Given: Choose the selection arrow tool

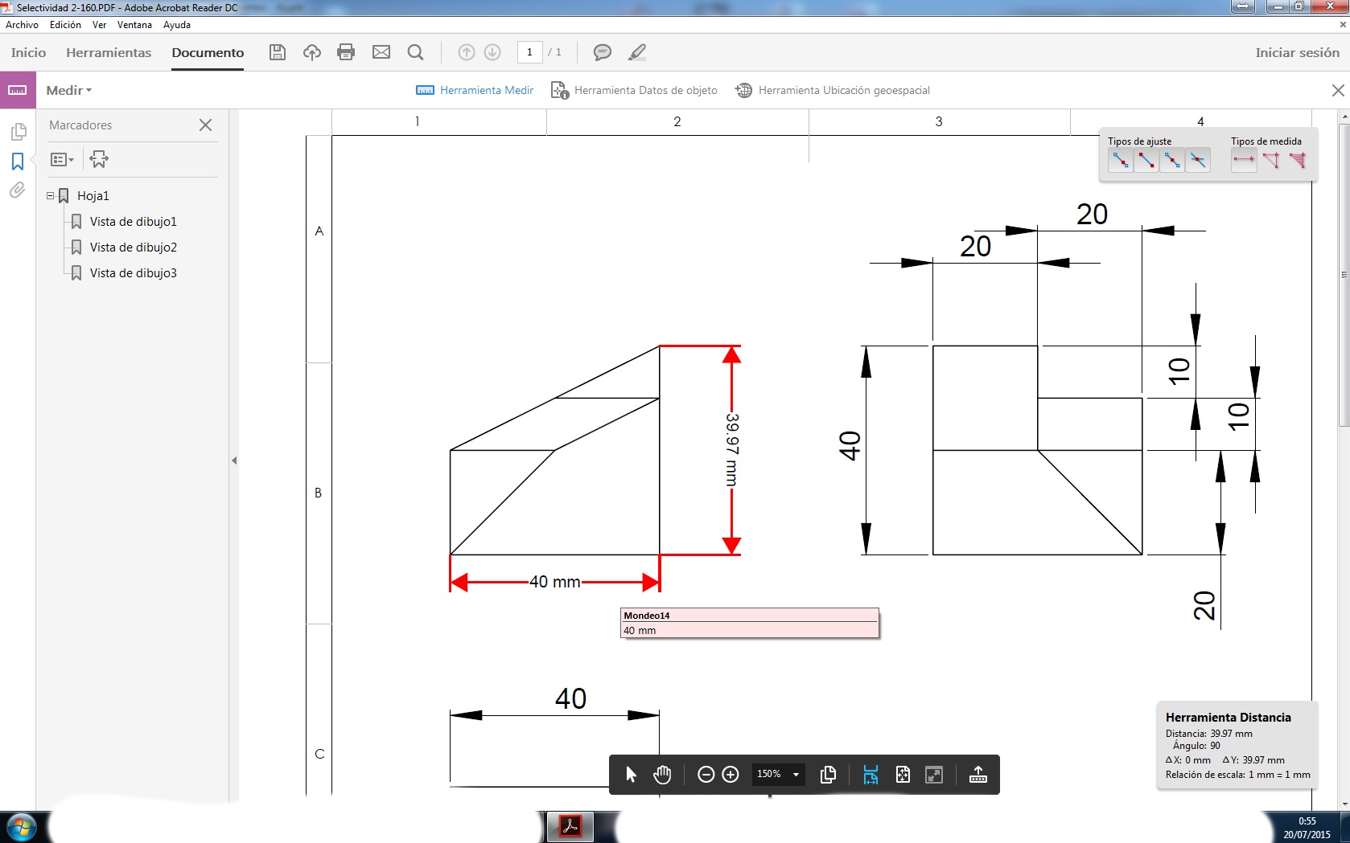Looking at the screenshot, I should click(631, 774).
